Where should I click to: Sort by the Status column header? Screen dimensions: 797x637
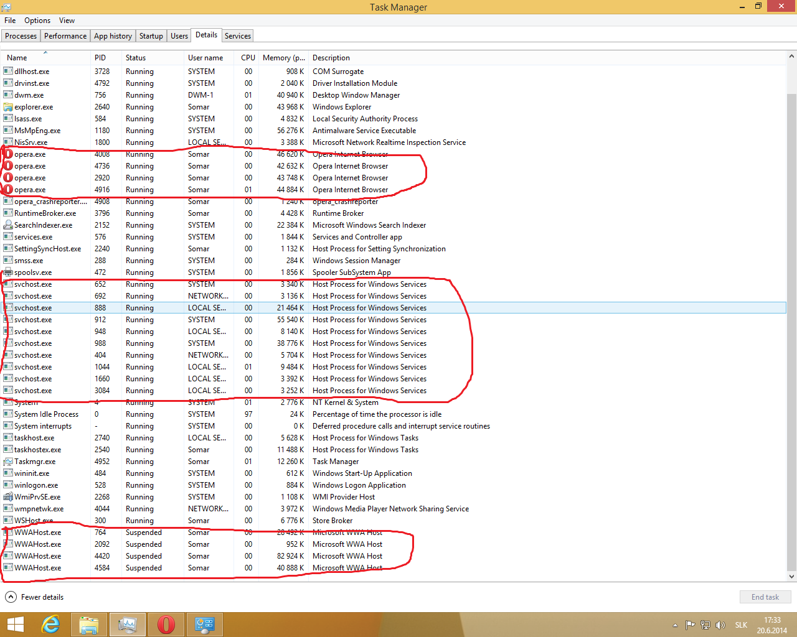click(x=153, y=58)
